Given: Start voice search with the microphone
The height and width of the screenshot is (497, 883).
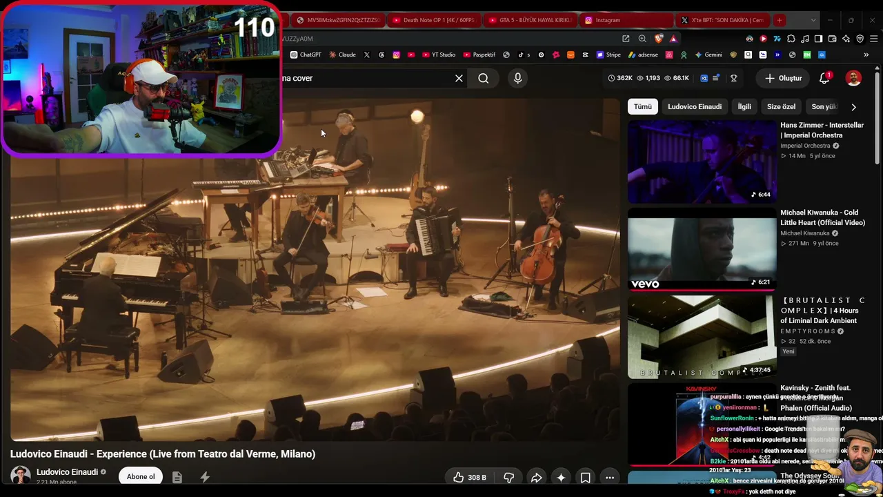Looking at the screenshot, I should coord(518,78).
